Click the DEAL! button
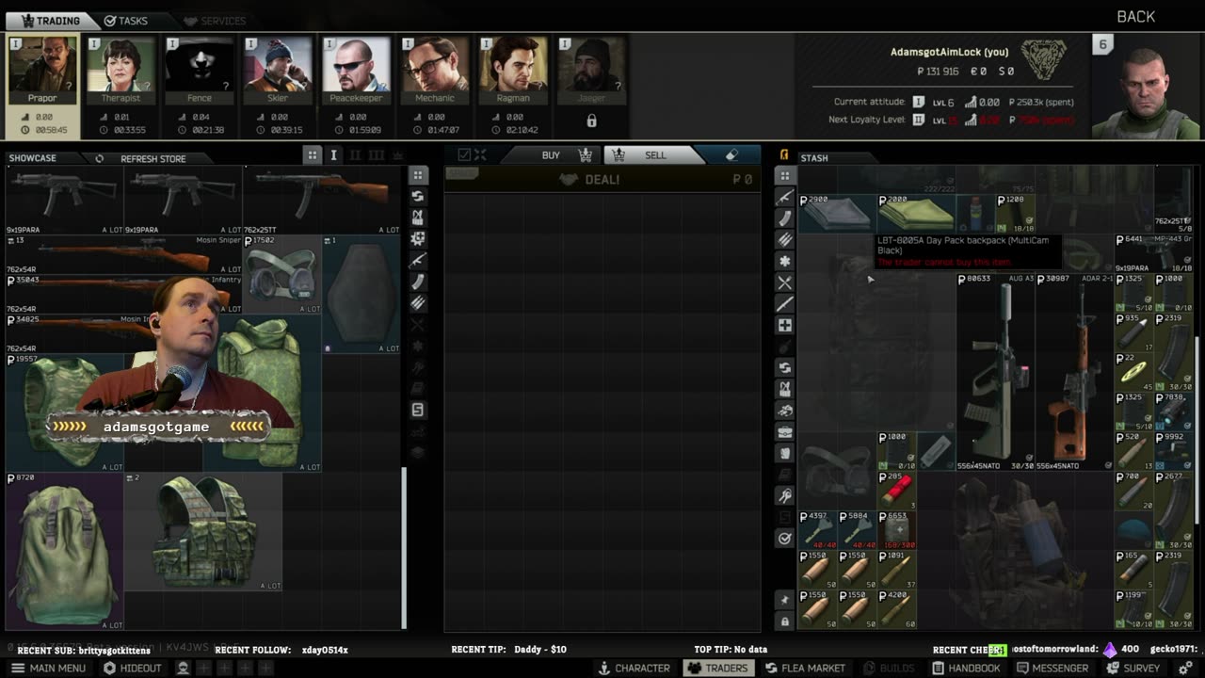 602,179
